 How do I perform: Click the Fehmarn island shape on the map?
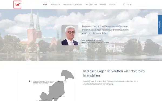click(x=67, y=74)
